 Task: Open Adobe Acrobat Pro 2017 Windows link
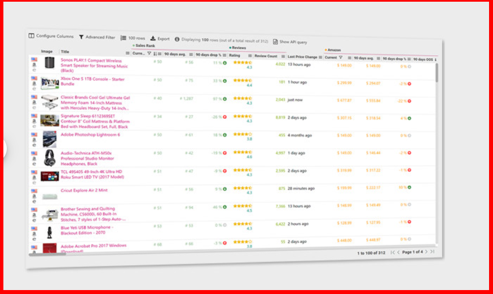(94, 248)
